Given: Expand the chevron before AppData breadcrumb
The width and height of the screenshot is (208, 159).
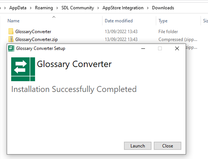Looking at the screenshot, I should point(5,8).
